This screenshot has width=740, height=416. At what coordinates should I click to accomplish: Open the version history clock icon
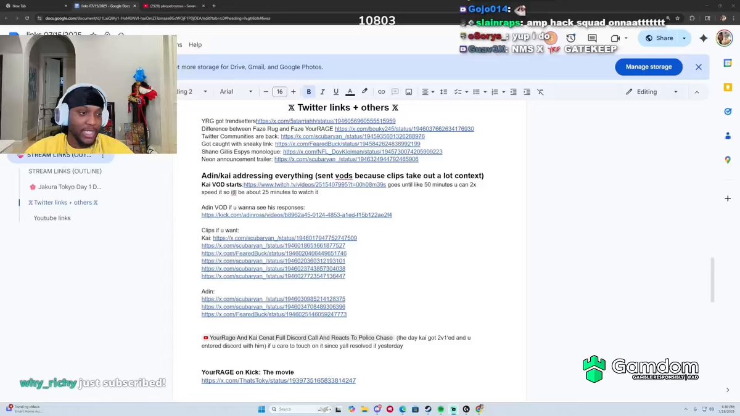coord(571,38)
